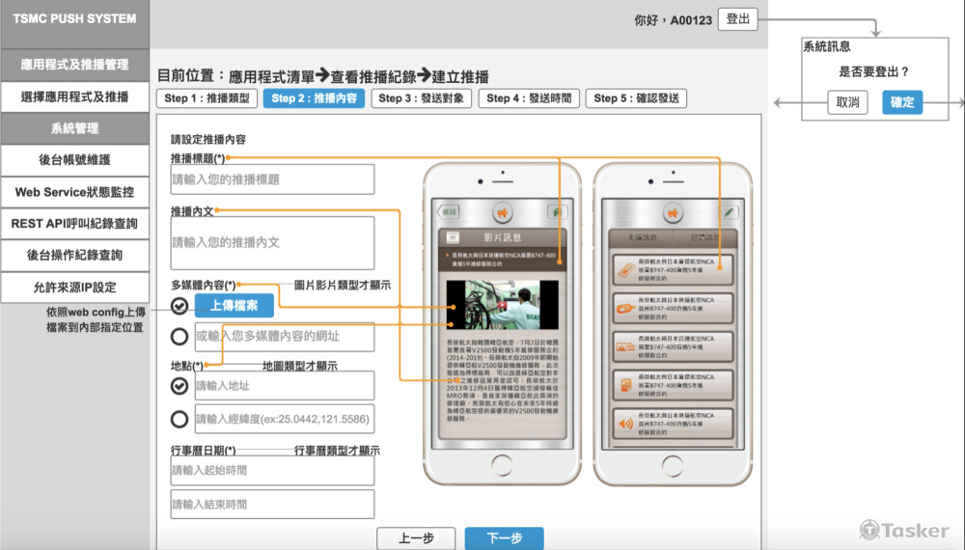
Task: Tap the speaker icon message in phone list
Action: tap(625, 424)
